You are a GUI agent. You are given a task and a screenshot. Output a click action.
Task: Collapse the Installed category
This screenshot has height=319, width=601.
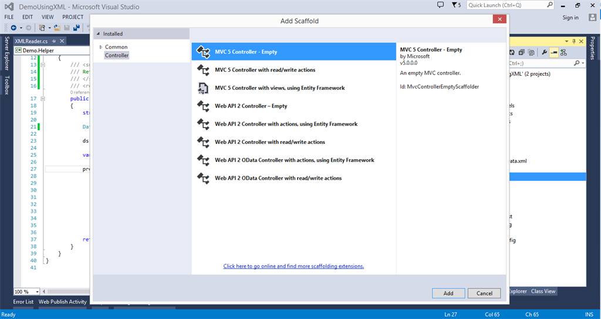click(98, 34)
